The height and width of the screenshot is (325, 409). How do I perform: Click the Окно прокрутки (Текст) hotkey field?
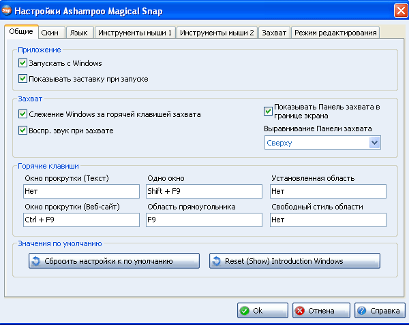click(81, 191)
